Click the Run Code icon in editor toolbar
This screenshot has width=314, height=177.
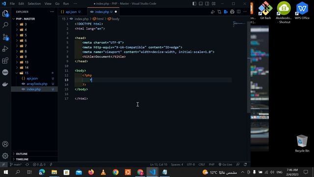tap(212, 12)
